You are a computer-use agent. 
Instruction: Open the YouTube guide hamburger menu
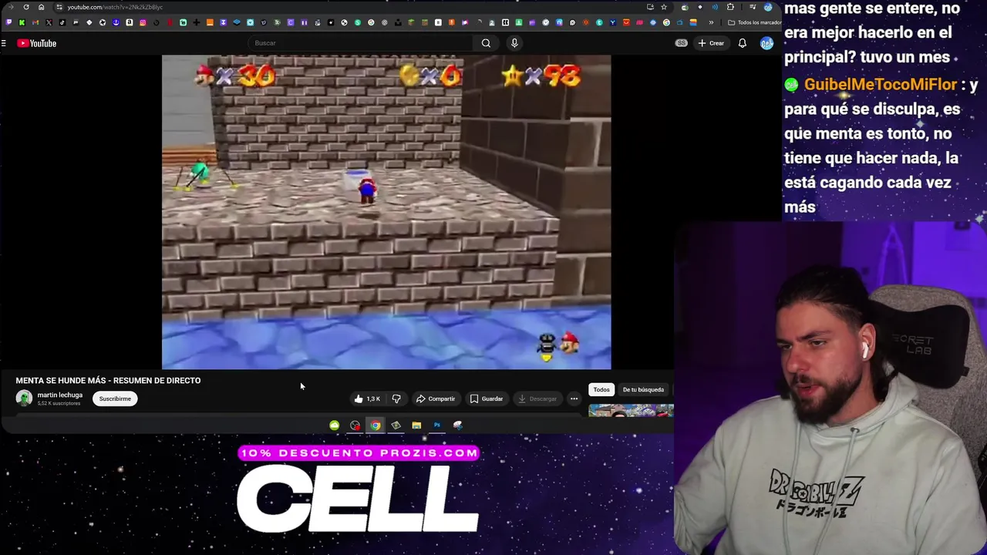4,43
